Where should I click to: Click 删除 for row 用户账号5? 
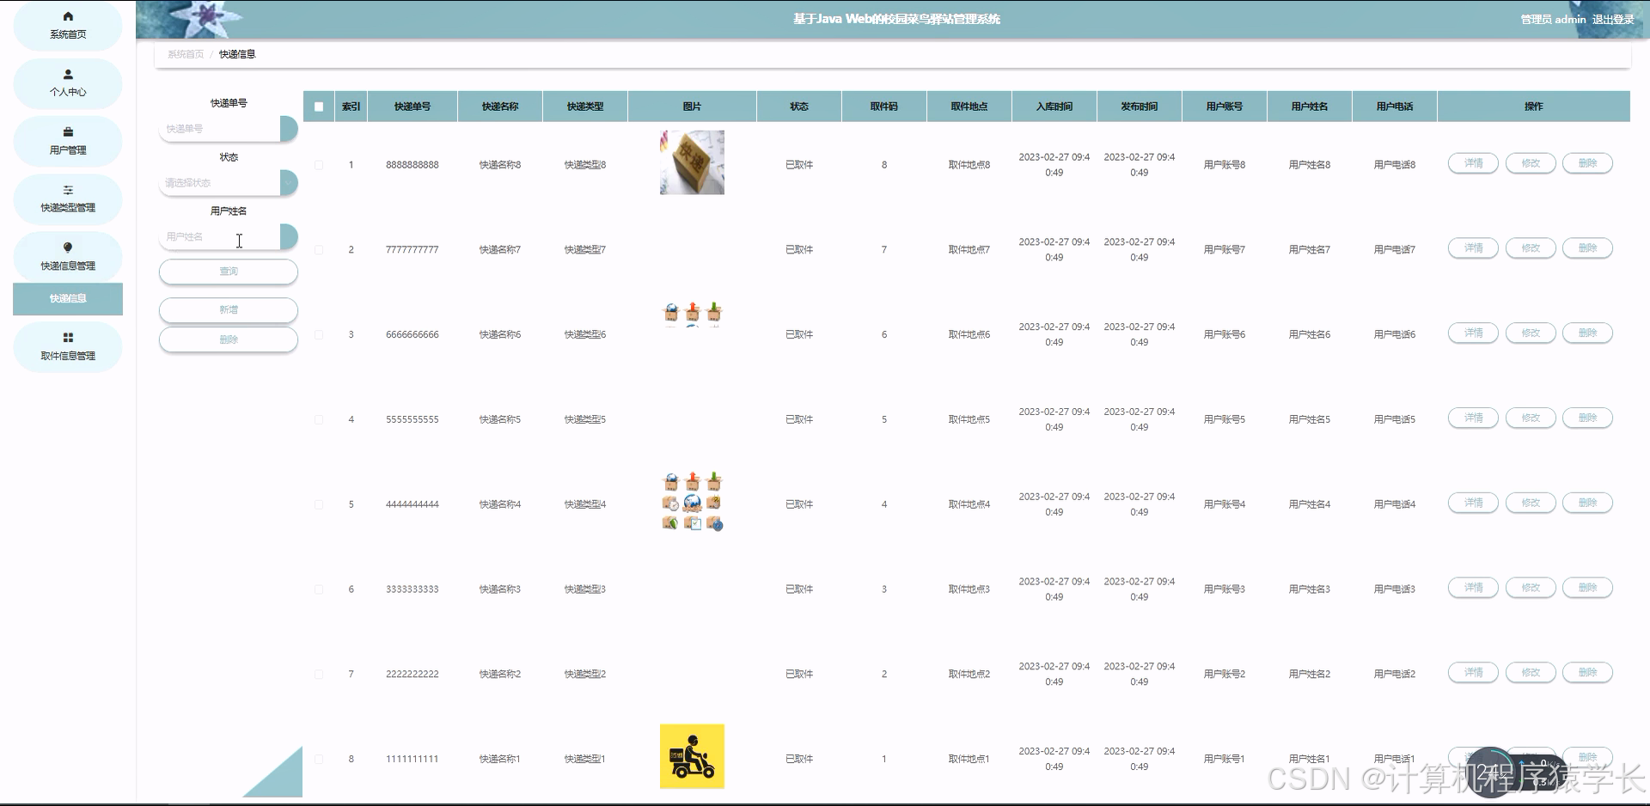point(1587,418)
